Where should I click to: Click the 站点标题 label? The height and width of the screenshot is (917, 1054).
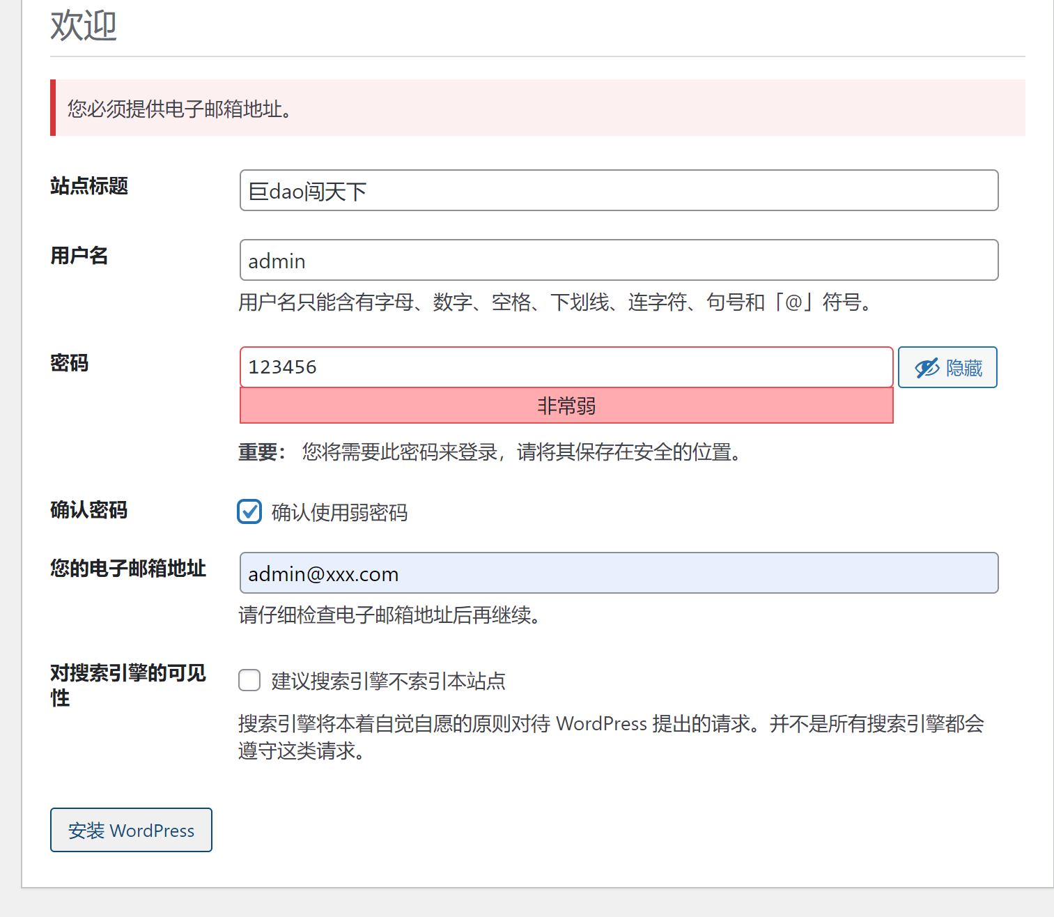click(89, 186)
